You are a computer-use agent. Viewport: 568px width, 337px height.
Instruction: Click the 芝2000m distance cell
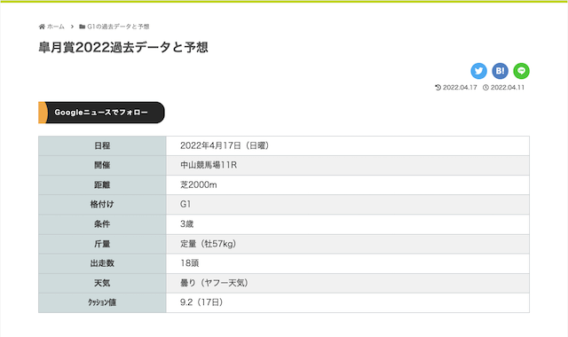(348, 185)
